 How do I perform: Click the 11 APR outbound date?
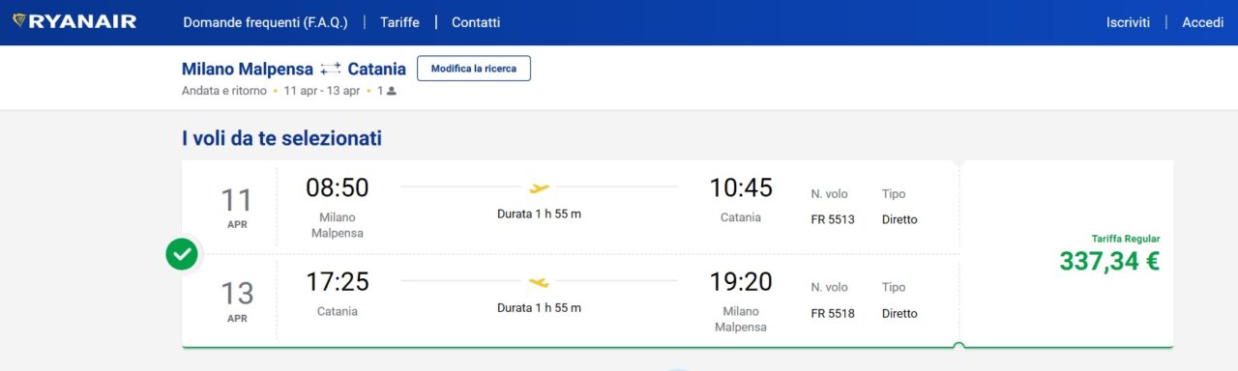[237, 207]
